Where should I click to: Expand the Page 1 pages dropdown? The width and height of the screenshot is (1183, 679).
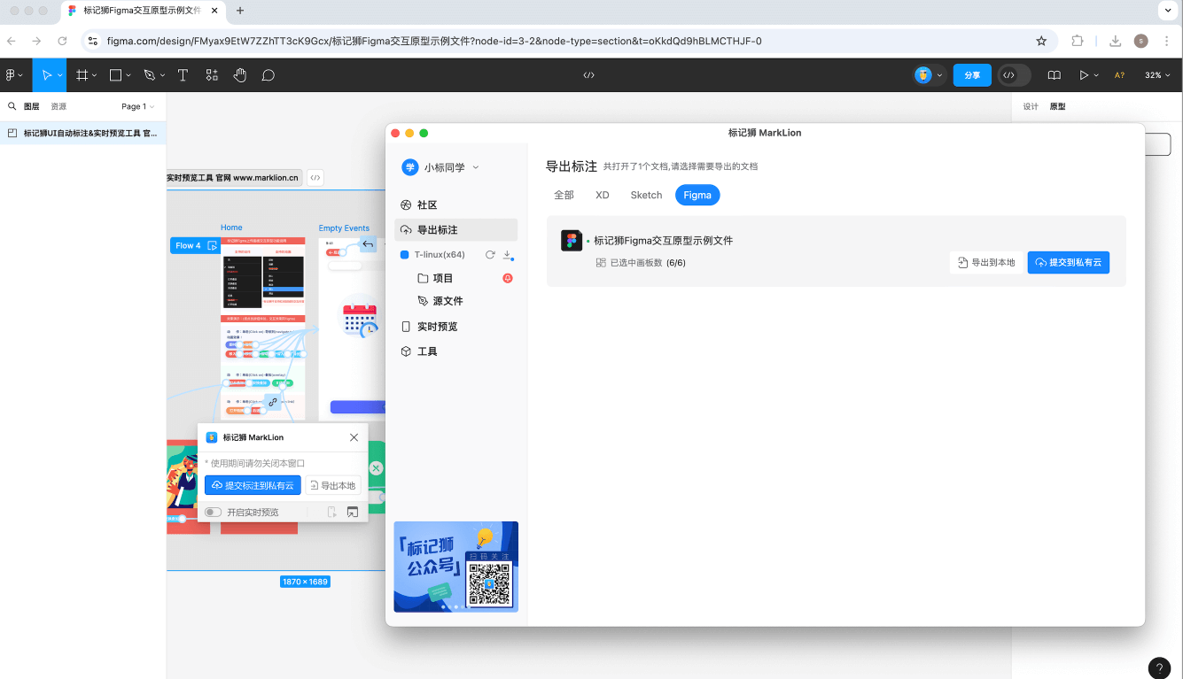(x=138, y=106)
